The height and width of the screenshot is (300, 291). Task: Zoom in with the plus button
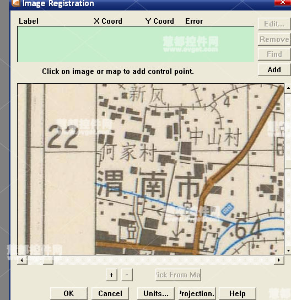pos(111,275)
